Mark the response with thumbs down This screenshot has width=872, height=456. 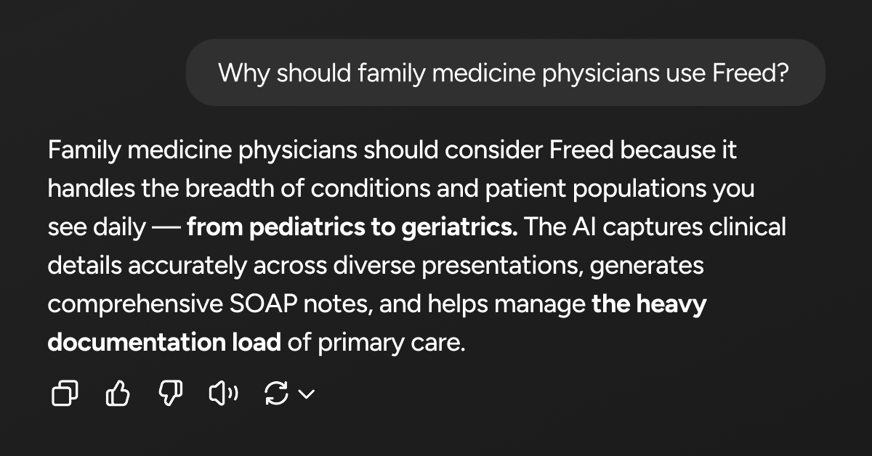pos(171,394)
